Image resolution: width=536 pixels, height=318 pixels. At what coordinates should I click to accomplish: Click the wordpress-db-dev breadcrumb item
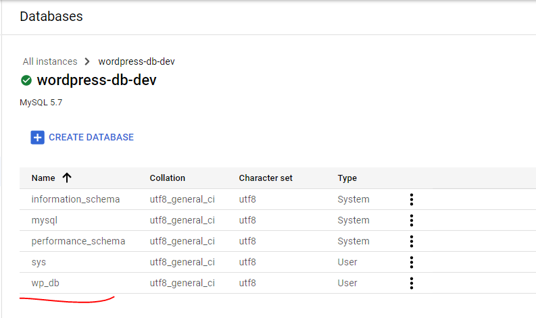(137, 61)
